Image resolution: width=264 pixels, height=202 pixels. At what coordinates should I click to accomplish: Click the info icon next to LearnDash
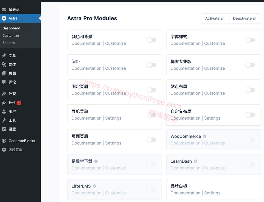click(x=195, y=161)
